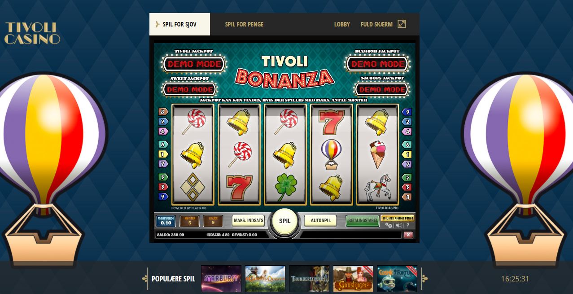Open help via the question mark icon
This screenshot has width=573, height=294.
[x=408, y=225]
